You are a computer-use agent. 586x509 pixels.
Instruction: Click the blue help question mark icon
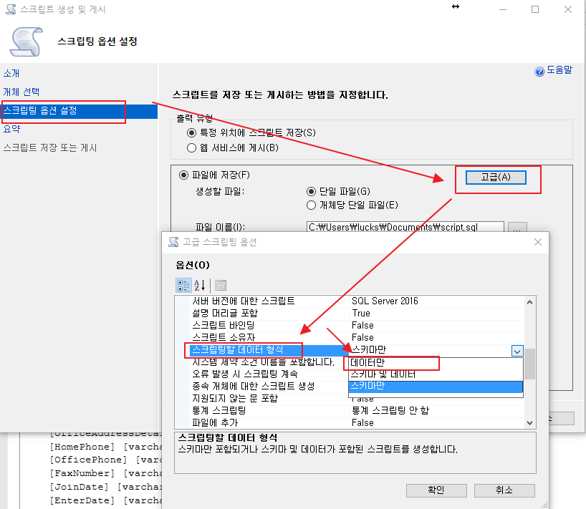click(539, 71)
